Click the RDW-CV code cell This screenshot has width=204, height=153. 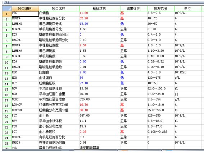25,106
